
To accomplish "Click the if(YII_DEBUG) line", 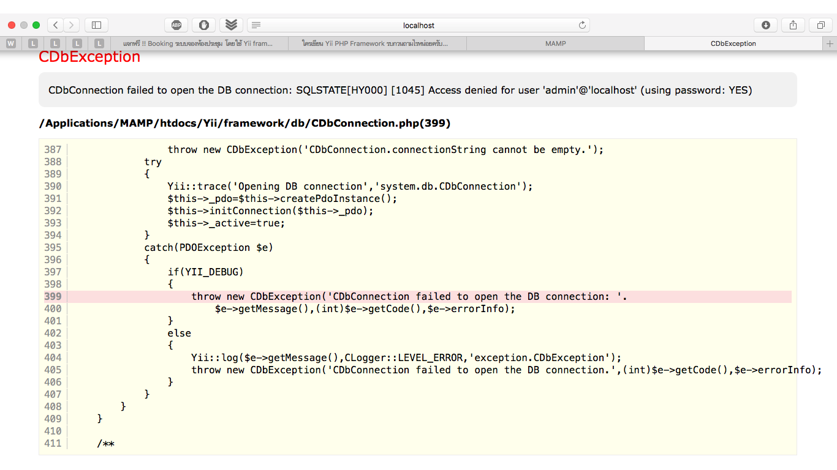I will pyautogui.click(x=205, y=272).
